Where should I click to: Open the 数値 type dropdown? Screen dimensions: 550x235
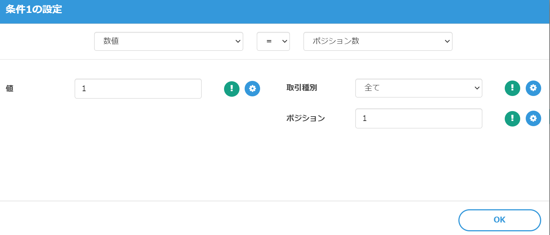[x=168, y=41]
